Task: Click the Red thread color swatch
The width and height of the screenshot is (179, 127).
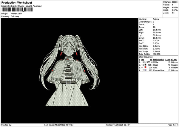Action: 145,67
